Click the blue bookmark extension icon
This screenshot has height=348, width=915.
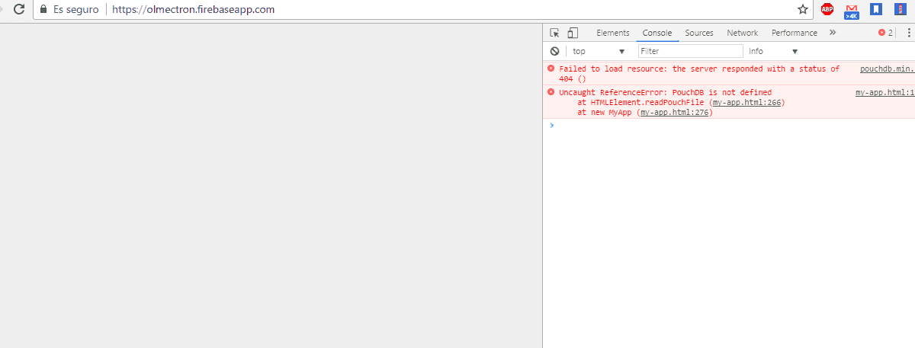[x=877, y=10]
